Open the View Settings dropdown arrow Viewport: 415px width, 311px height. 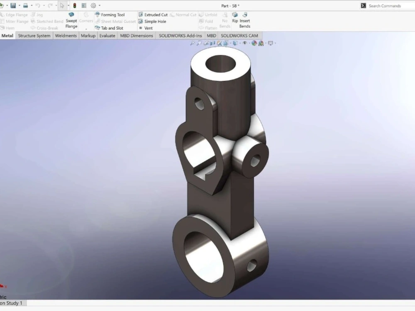click(x=275, y=43)
